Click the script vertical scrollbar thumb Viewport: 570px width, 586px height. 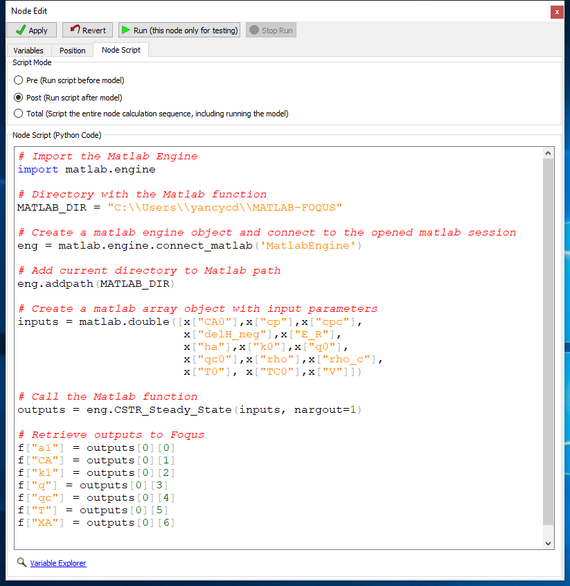[548, 341]
